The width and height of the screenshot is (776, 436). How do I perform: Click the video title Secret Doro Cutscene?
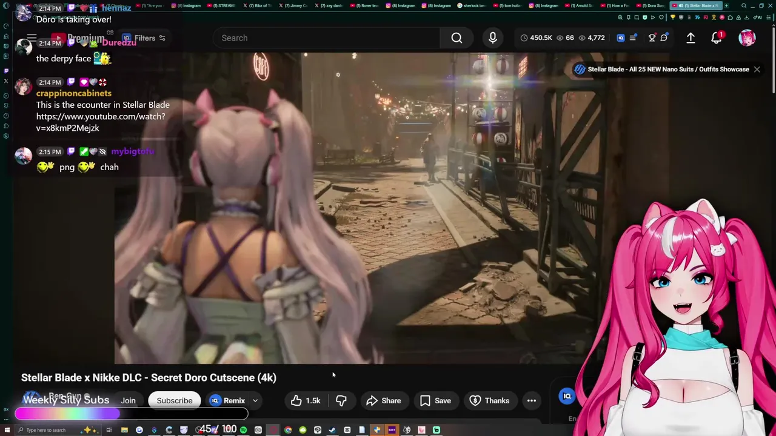[149, 377]
